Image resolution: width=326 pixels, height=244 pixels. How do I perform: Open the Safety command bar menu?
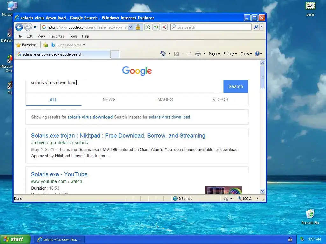pyautogui.click(x=230, y=54)
